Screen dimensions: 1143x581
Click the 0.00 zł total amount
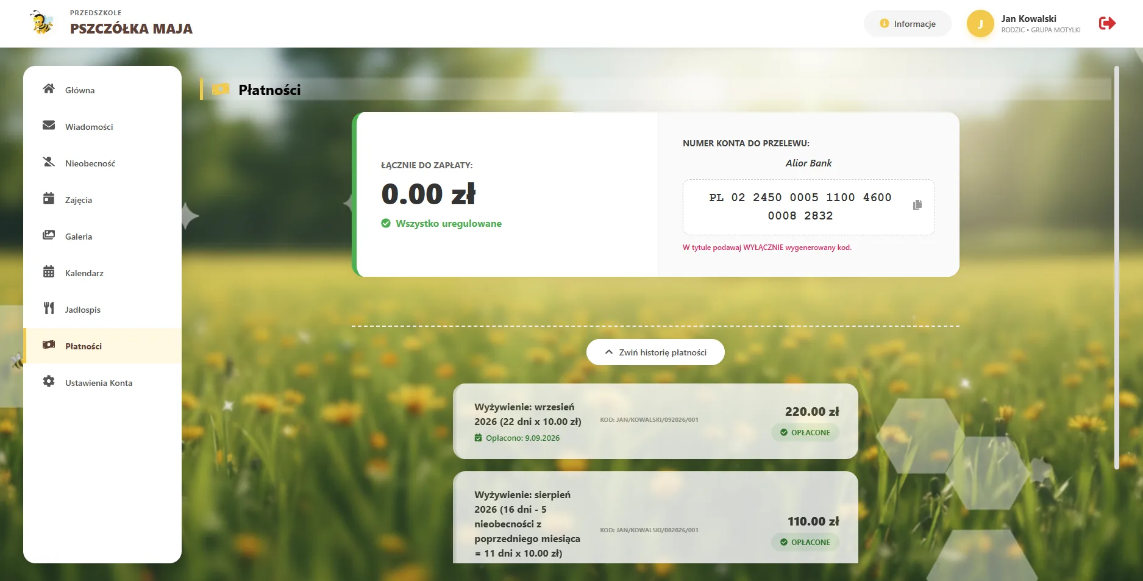(x=428, y=194)
